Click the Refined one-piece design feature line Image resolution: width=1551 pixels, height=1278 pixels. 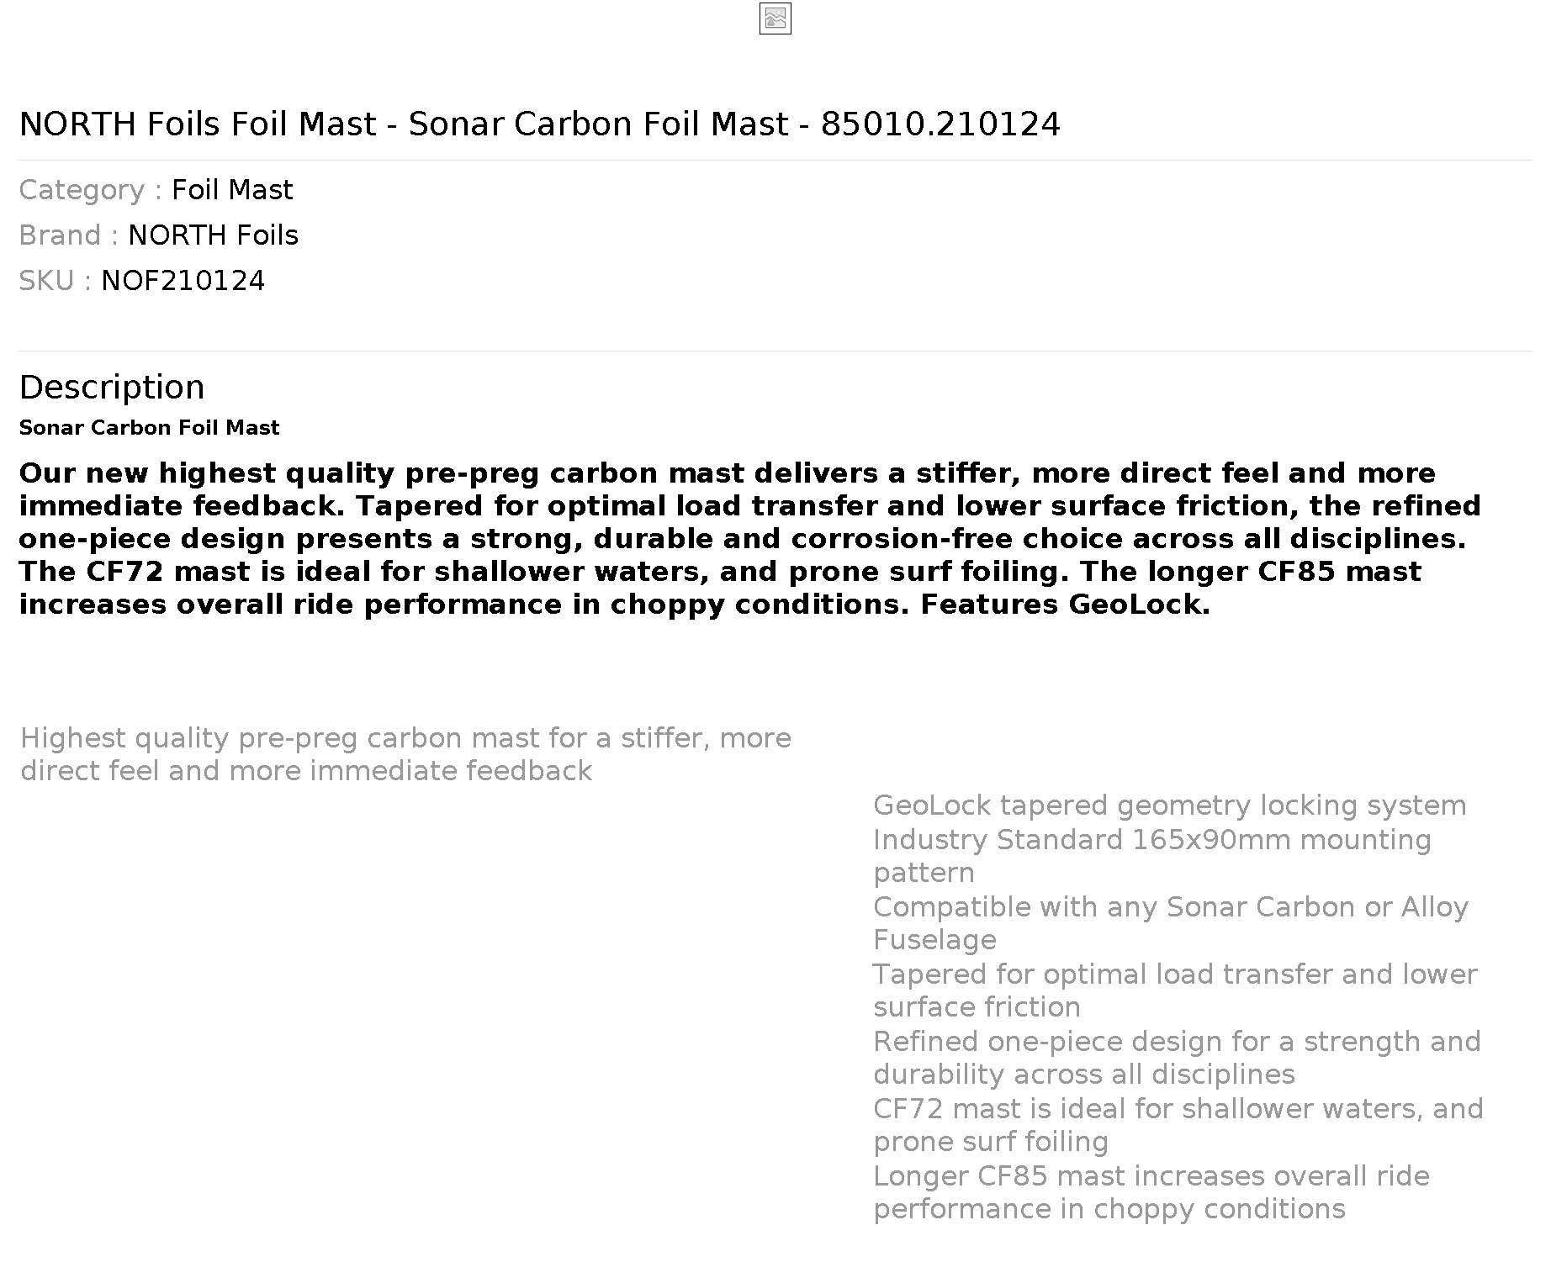point(1177,1058)
